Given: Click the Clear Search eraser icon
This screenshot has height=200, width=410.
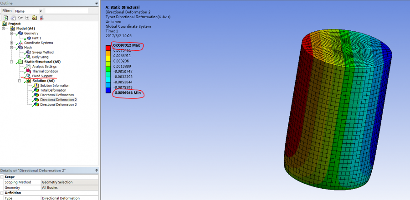Looking at the screenshot, I should [13, 18].
